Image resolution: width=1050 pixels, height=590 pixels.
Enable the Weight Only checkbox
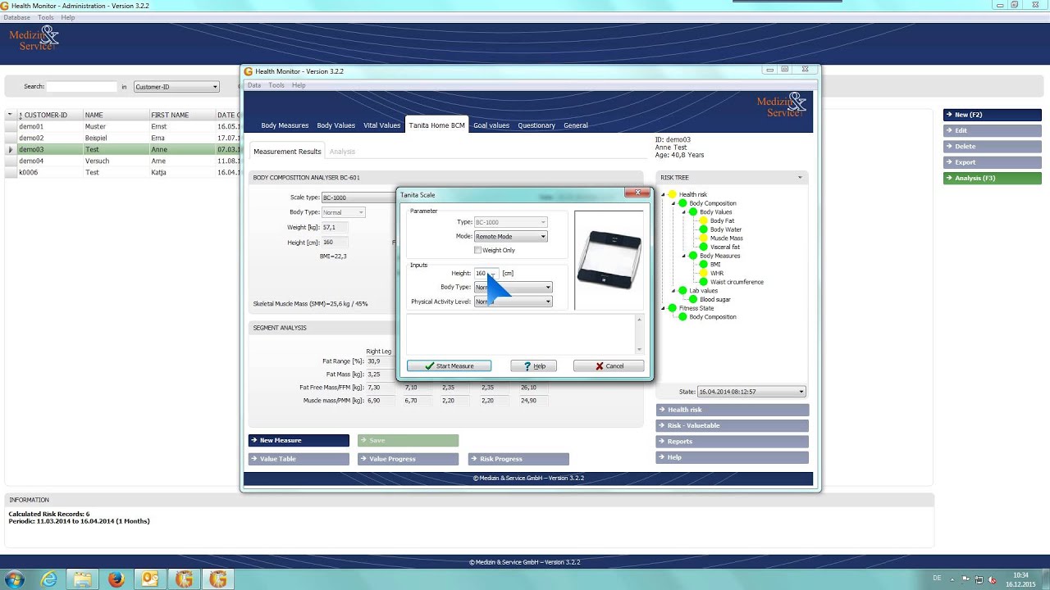point(477,251)
